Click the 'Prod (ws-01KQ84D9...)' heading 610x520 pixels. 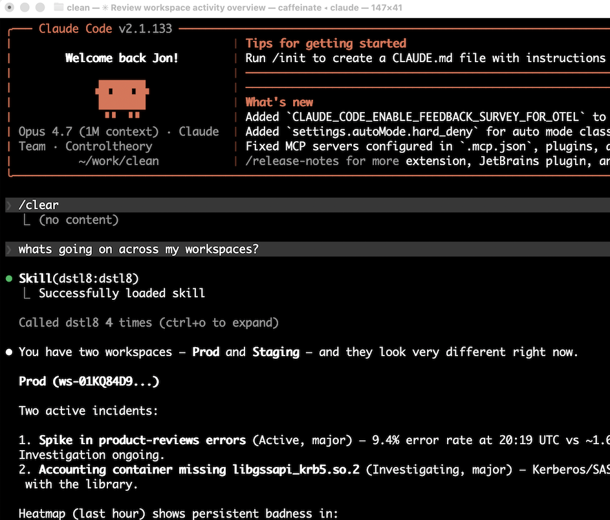pos(89,381)
